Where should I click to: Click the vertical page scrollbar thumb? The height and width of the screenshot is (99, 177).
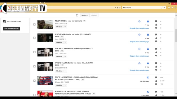pyautogui.click(x=176, y=35)
